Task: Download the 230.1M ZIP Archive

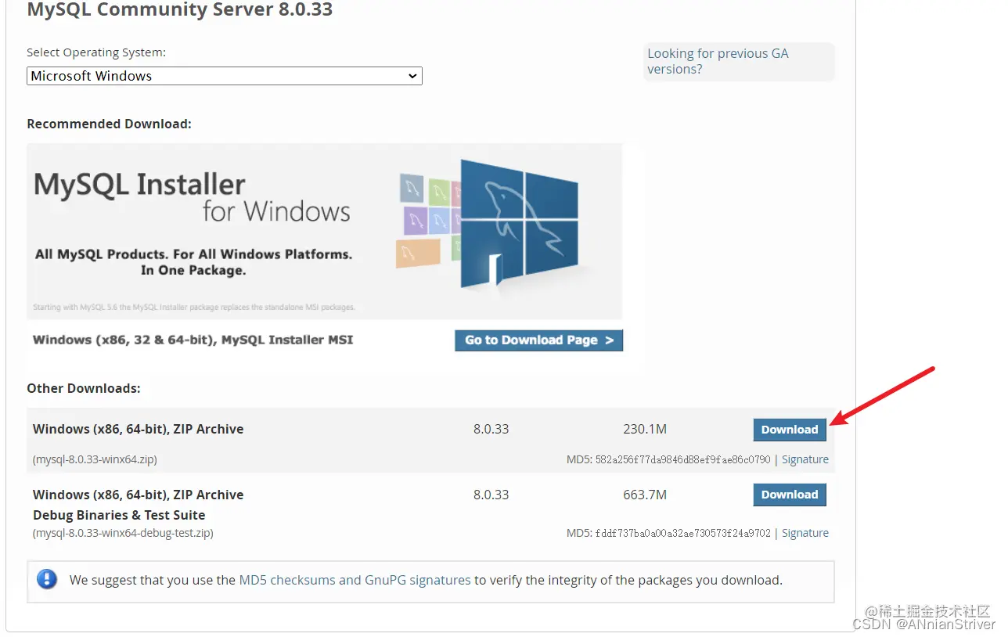Action: click(790, 430)
